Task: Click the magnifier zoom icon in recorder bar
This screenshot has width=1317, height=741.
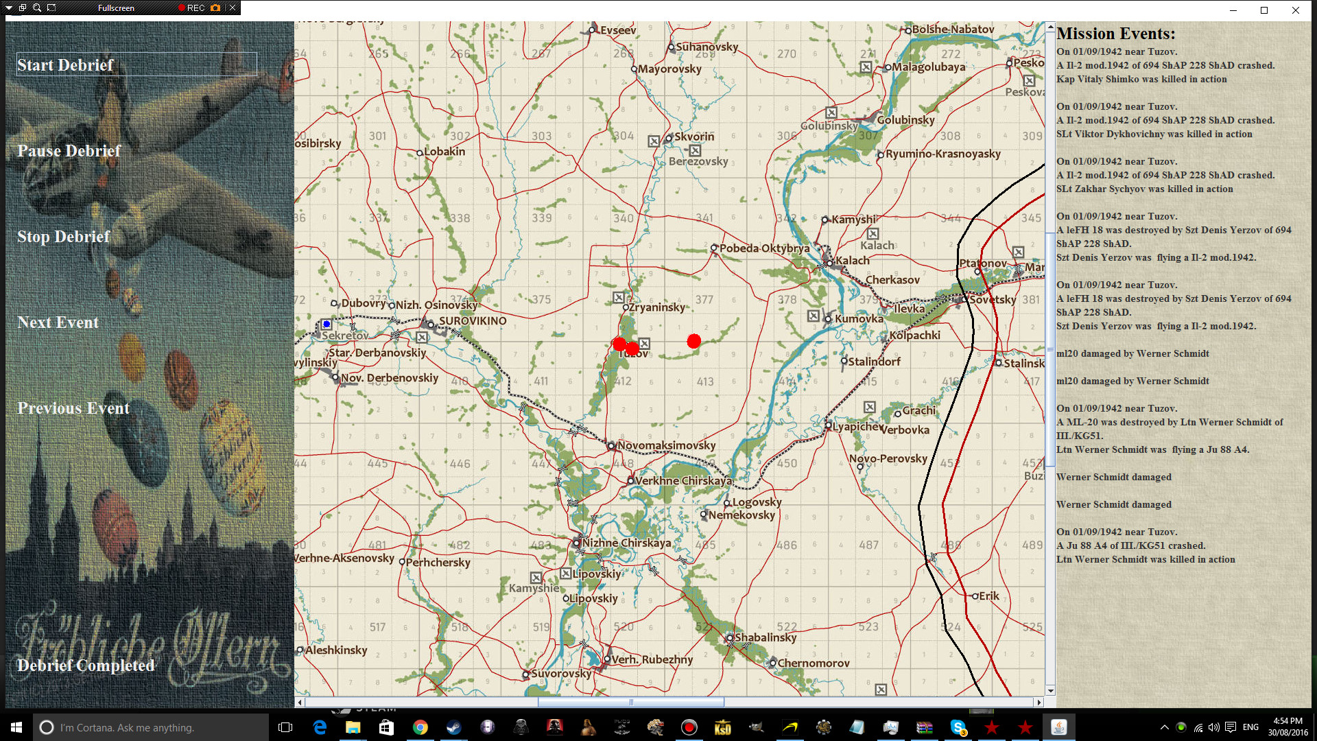Action: [37, 8]
